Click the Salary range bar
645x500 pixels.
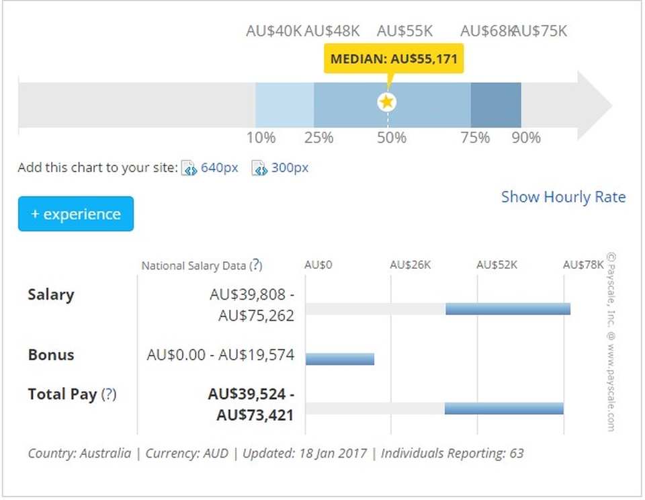507,309
